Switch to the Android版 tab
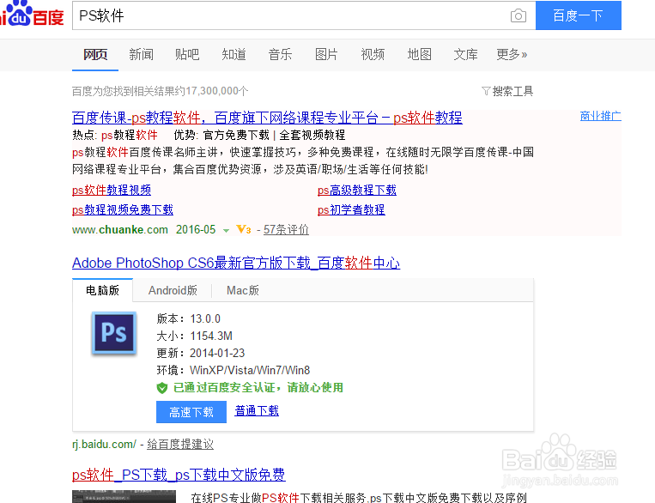The width and height of the screenshot is (655, 503). pos(173,290)
